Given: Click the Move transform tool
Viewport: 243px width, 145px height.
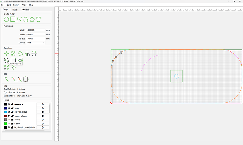Looking at the screenshot, I should (x=6, y=54).
